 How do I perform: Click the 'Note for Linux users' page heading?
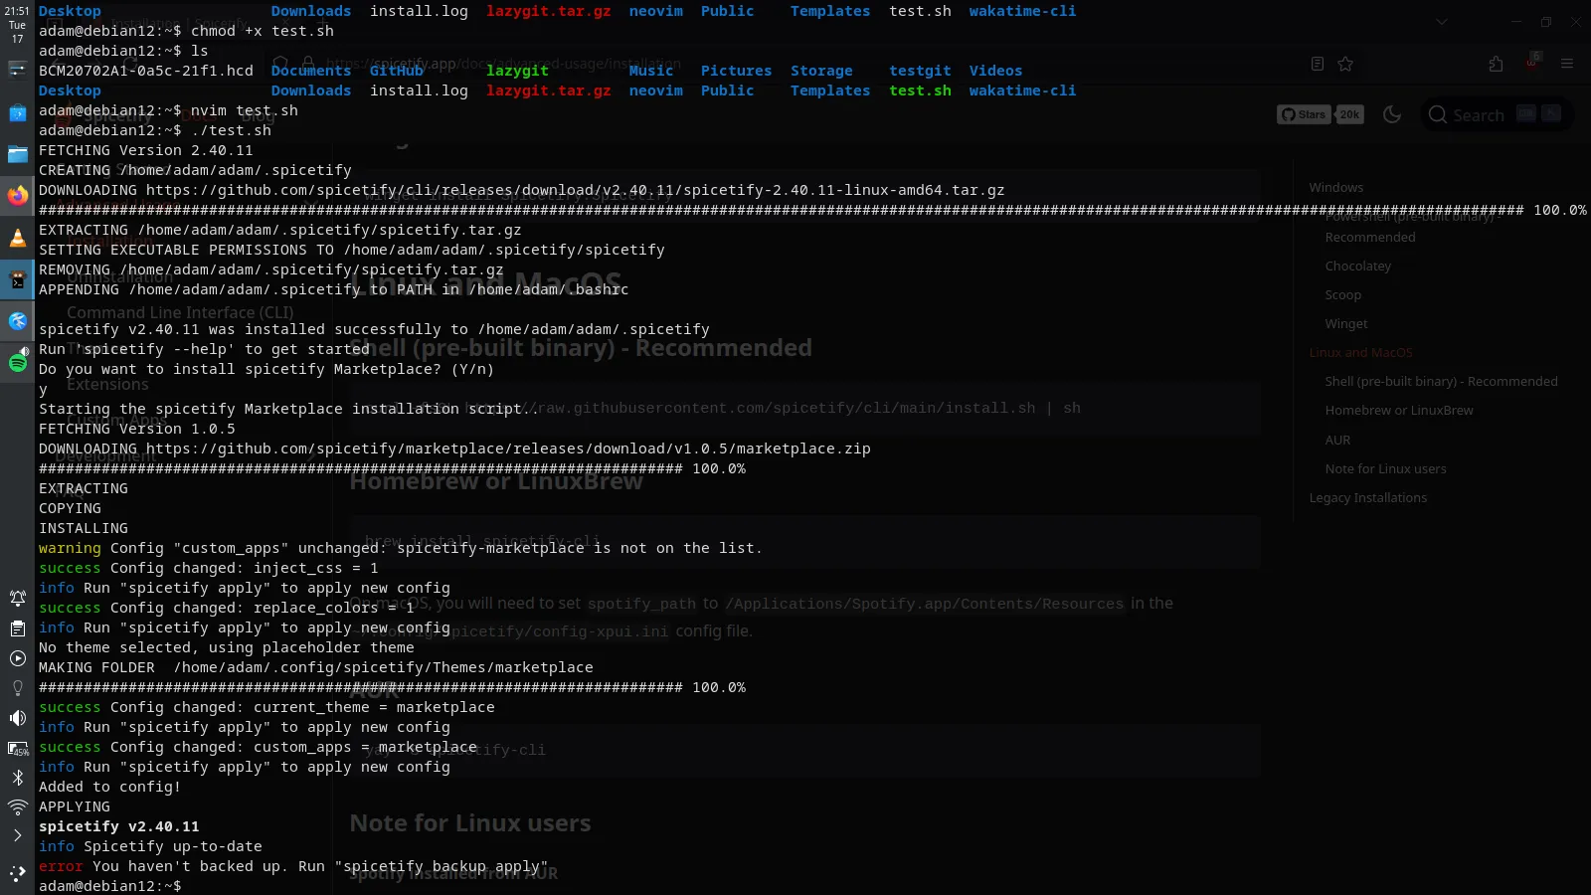click(x=470, y=823)
